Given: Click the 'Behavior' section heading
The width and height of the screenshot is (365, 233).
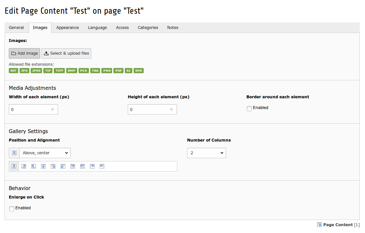Looking at the screenshot, I should click(x=20, y=188).
